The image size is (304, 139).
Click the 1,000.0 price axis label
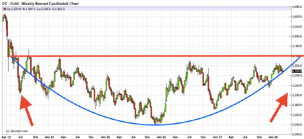point(298,134)
